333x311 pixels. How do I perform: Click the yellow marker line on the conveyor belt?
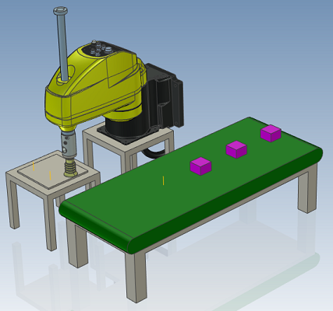(x=163, y=180)
